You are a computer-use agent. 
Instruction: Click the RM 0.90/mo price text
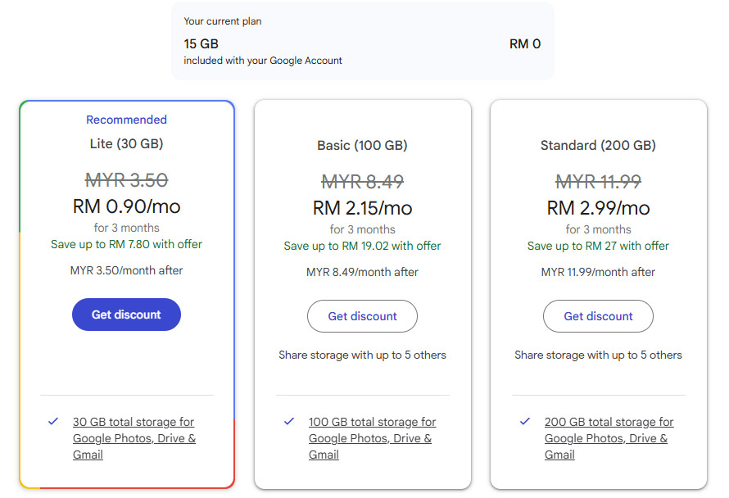126,206
